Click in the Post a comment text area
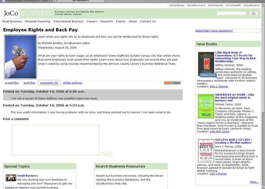The height and width of the screenshot is (189, 265). [x=55, y=140]
